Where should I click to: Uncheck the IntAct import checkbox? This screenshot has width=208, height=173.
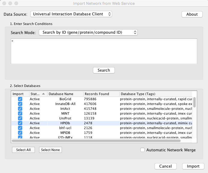20,109
